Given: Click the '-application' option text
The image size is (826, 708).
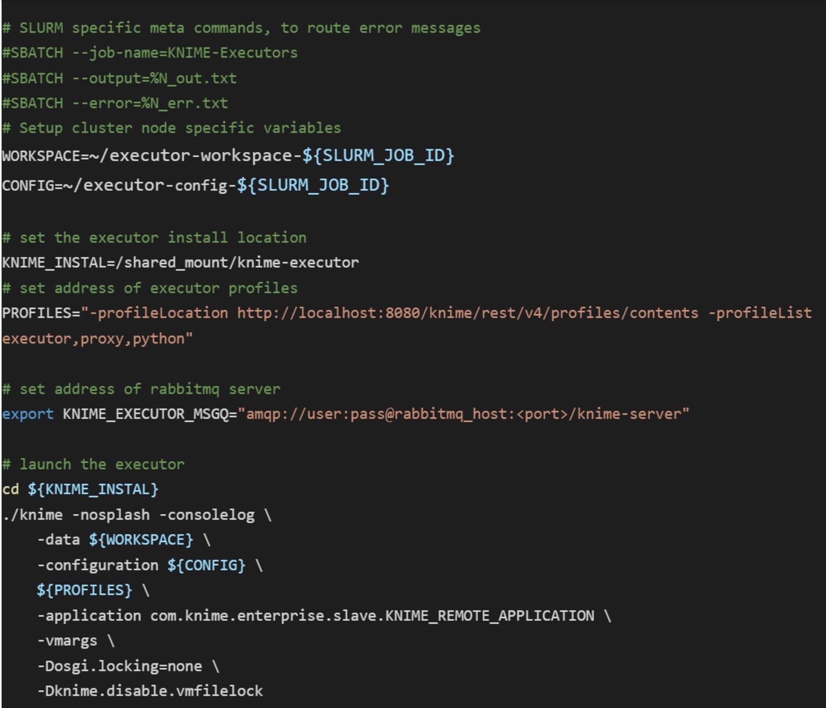Looking at the screenshot, I should [89, 615].
